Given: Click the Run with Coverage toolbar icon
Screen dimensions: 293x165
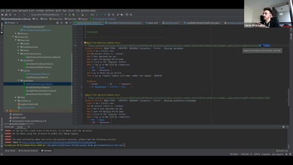Looking at the screenshot, I should coord(74,15).
